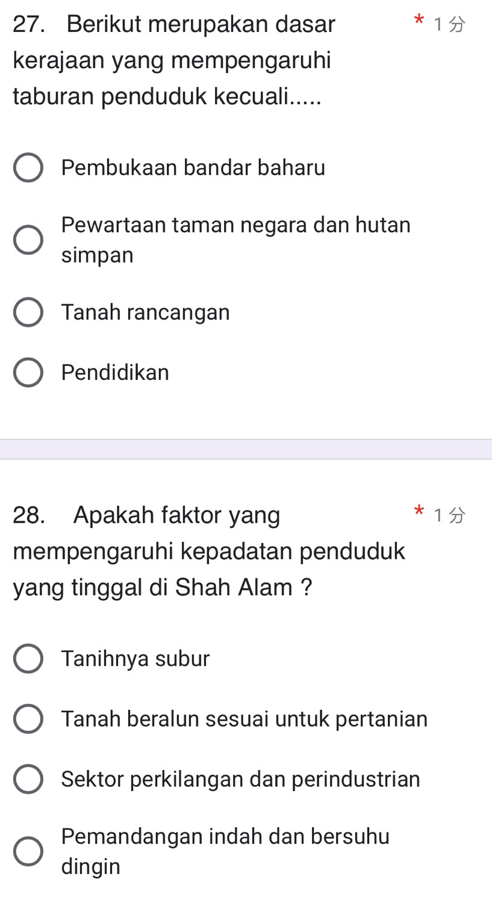The image size is (492, 909).
Task: Click 'Tanah beralun sesuai untuk pertanian' text
Action: pyautogui.click(x=244, y=719)
